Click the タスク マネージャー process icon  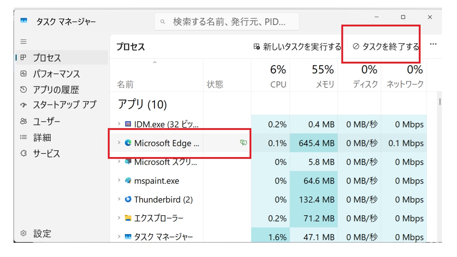[x=128, y=237]
